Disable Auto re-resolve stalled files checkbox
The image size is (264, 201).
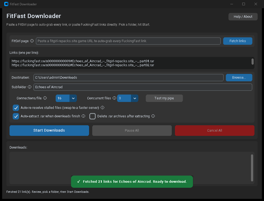click(x=16, y=108)
